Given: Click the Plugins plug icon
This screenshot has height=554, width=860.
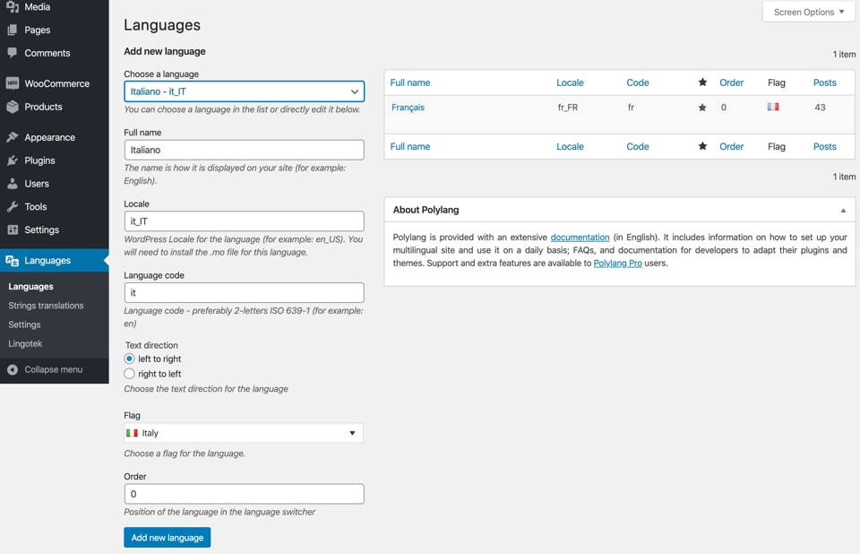Looking at the screenshot, I should pos(13,160).
